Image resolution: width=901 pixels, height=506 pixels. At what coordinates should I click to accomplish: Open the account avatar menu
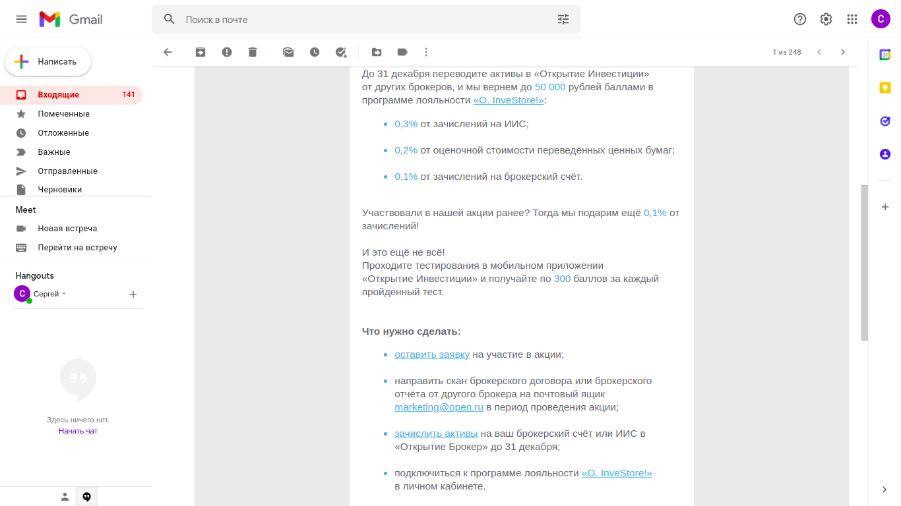coord(881,19)
